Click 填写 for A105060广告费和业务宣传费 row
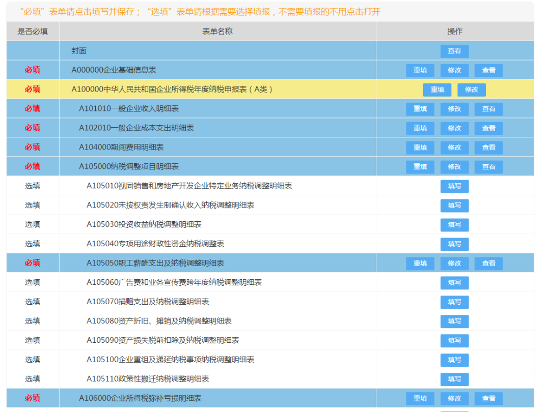Screen dimensions: 550x412 454,283
